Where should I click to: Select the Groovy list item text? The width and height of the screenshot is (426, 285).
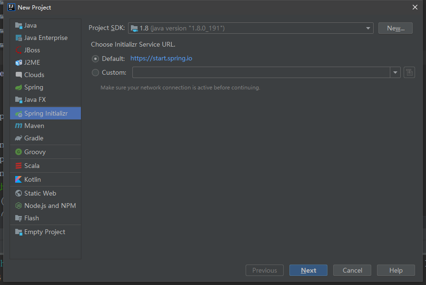(x=35, y=152)
